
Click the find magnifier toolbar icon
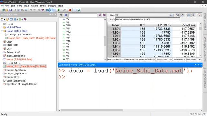26,10
